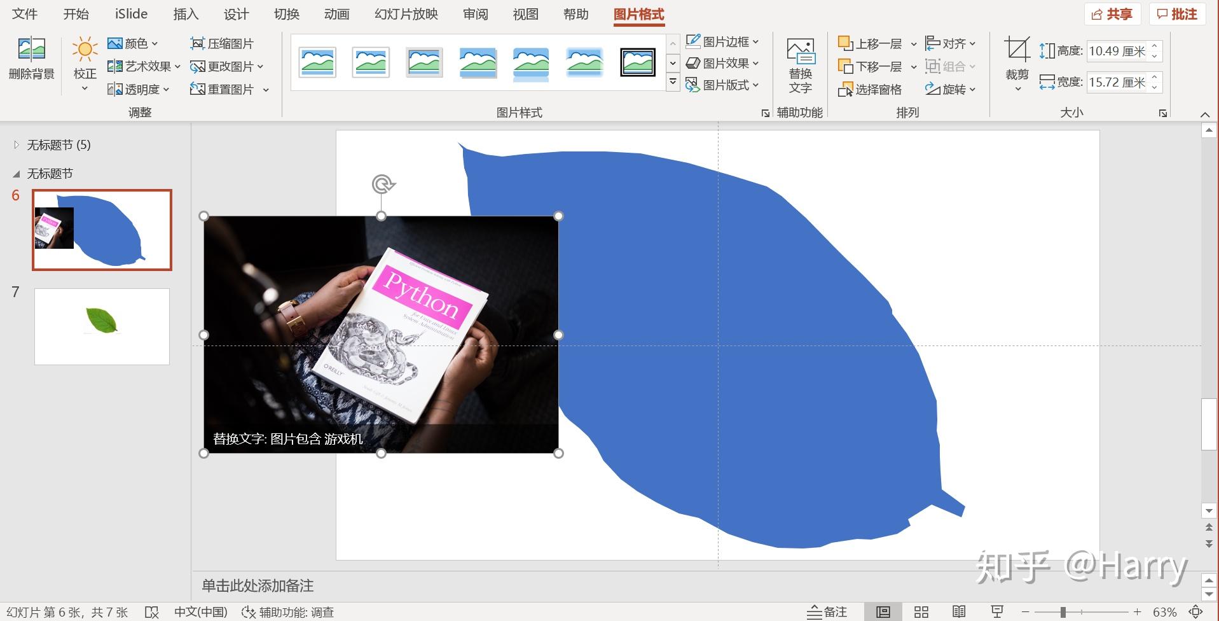Increase picture height with up stepper
The width and height of the screenshot is (1219, 621).
coord(1155,46)
